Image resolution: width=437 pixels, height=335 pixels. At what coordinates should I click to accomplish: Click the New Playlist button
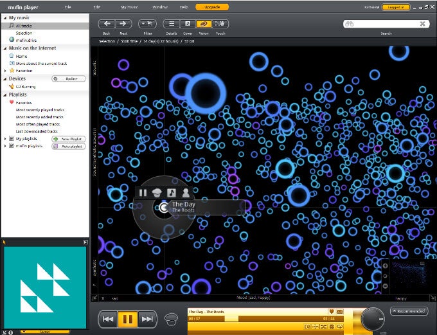pyautogui.click(x=69, y=139)
